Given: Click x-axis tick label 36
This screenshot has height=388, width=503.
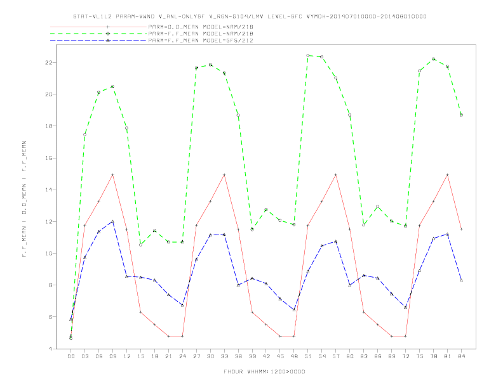Looking at the screenshot, I should click(238, 356).
